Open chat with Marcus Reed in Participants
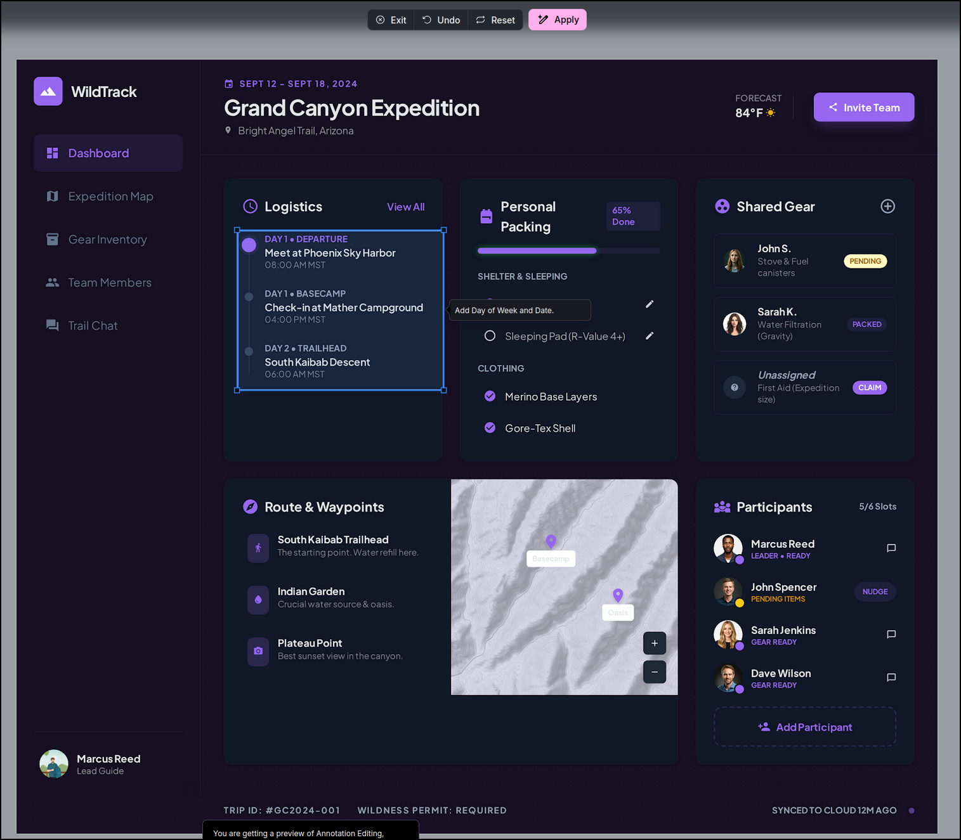Screen dimensions: 961x840 (891, 548)
